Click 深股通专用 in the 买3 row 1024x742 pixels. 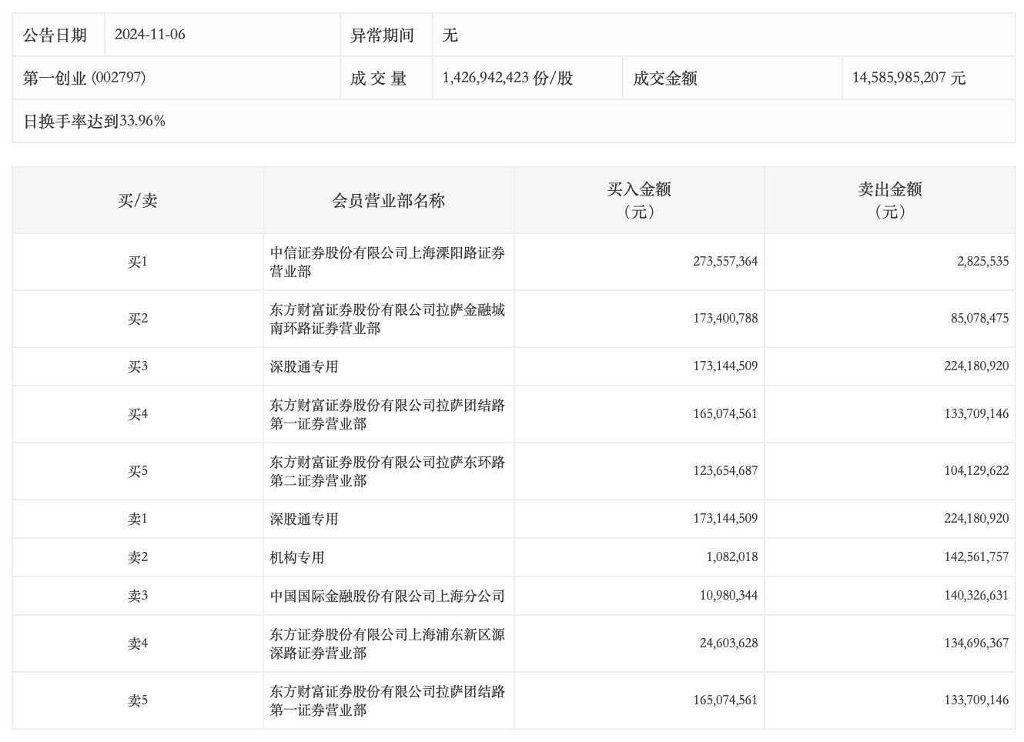pyautogui.click(x=304, y=366)
